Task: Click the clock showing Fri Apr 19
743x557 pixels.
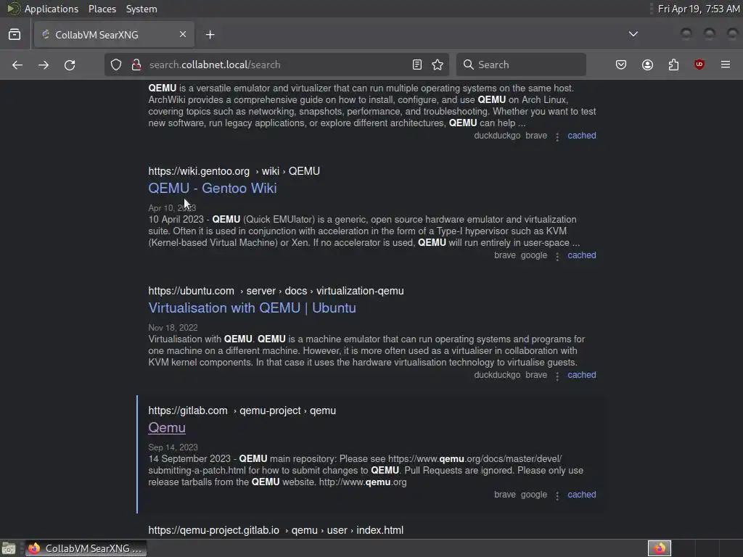Action: coord(699,9)
